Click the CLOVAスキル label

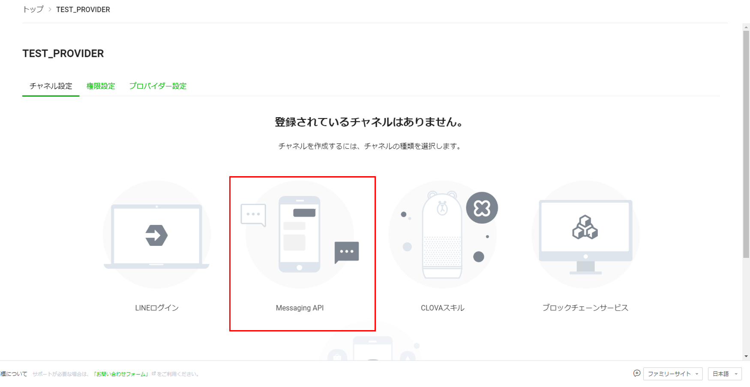pos(443,308)
